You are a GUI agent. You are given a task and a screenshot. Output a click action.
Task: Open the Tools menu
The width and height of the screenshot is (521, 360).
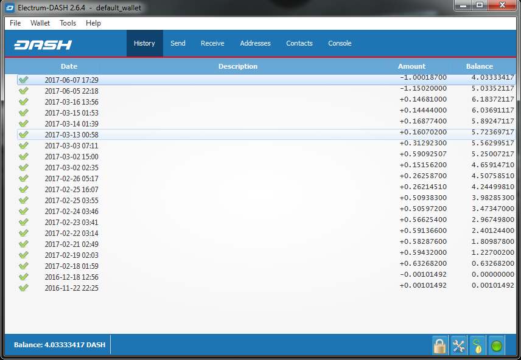coord(68,23)
